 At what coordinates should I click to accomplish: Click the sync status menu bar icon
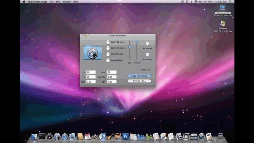[x=182, y=2]
